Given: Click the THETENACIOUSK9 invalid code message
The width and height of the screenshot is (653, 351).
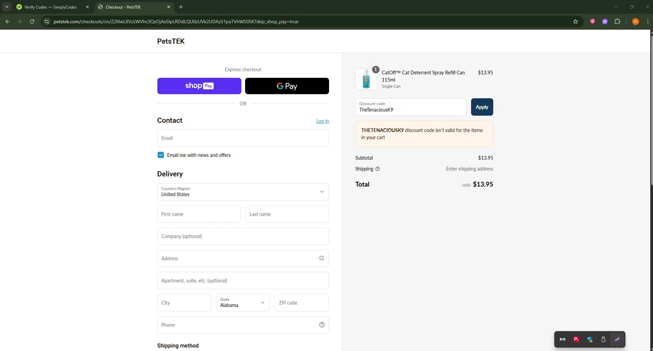Looking at the screenshot, I should click(424, 134).
